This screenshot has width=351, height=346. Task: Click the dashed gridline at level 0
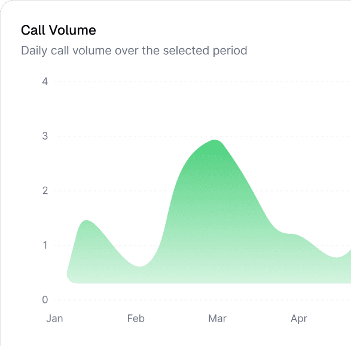(x=203, y=299)
